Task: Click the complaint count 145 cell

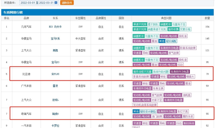Action: (207, 39)
